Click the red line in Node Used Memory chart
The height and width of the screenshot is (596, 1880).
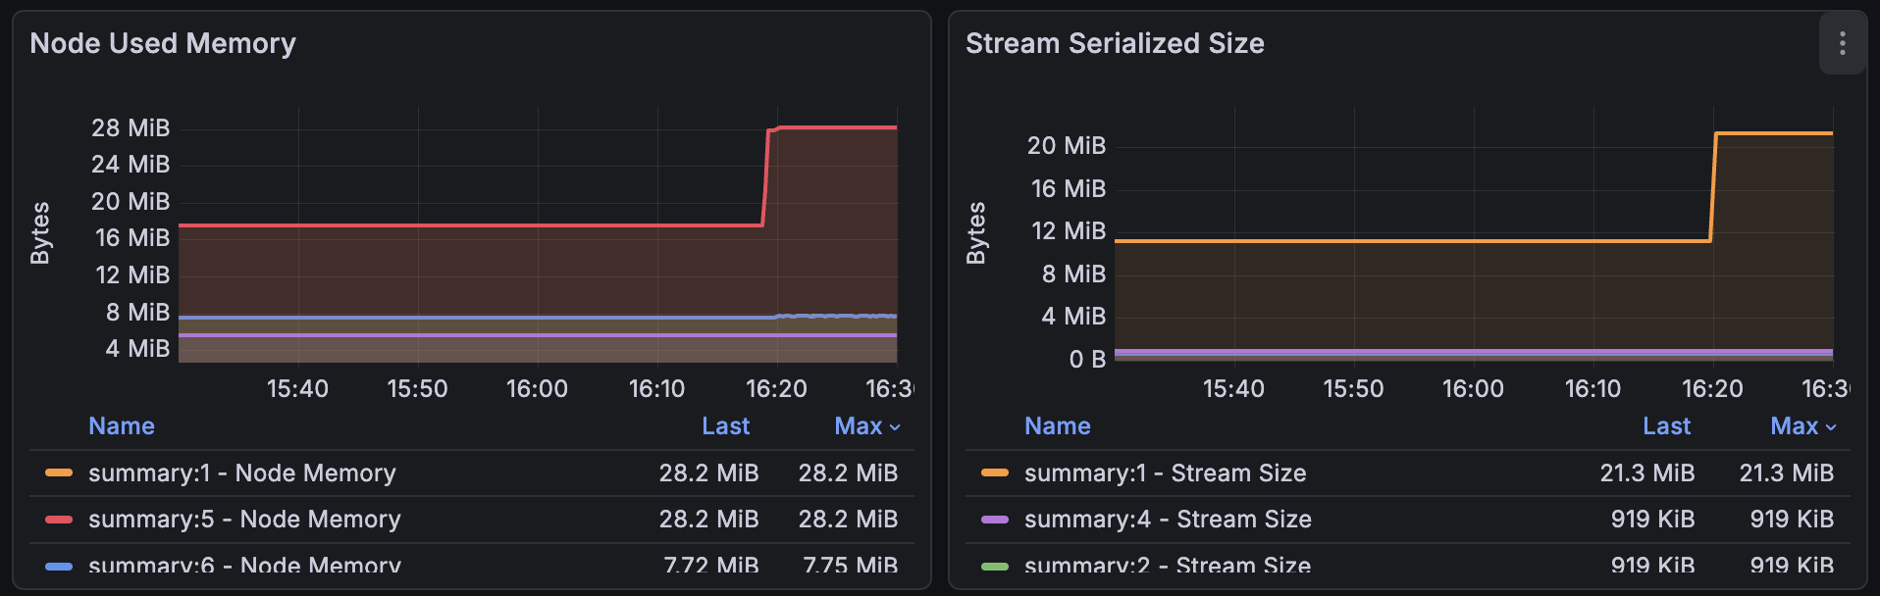[x=471, y=225]
